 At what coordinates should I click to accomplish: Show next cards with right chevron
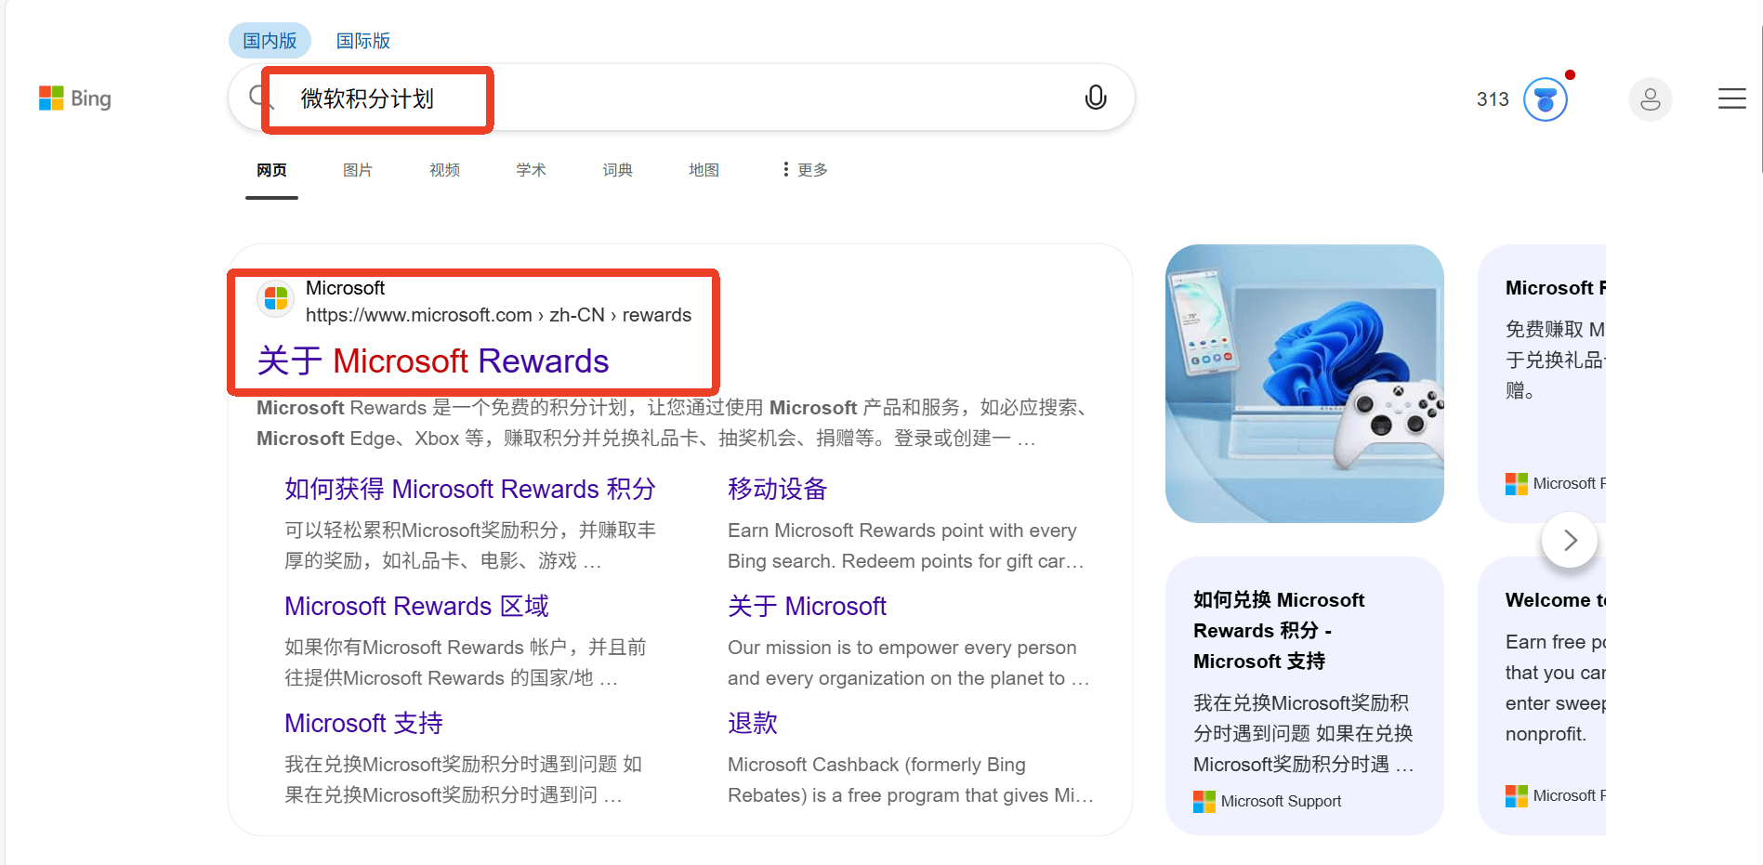click(x=1569, y=540)
